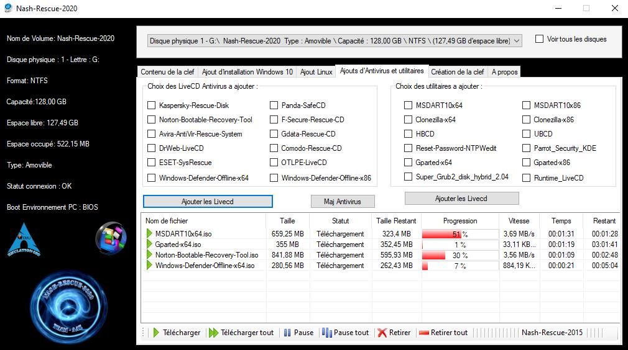Toggle Voir tous les disques checkbox
Viewport: 628px width, 350px height.
pyautogui.click(x=540, y=38)
